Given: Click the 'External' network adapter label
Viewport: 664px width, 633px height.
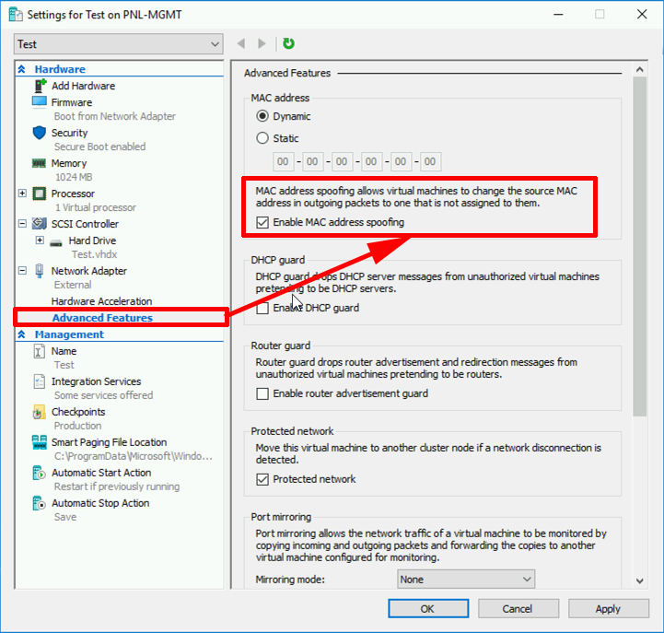Looking at the screenshot, I should pos(73,285).
